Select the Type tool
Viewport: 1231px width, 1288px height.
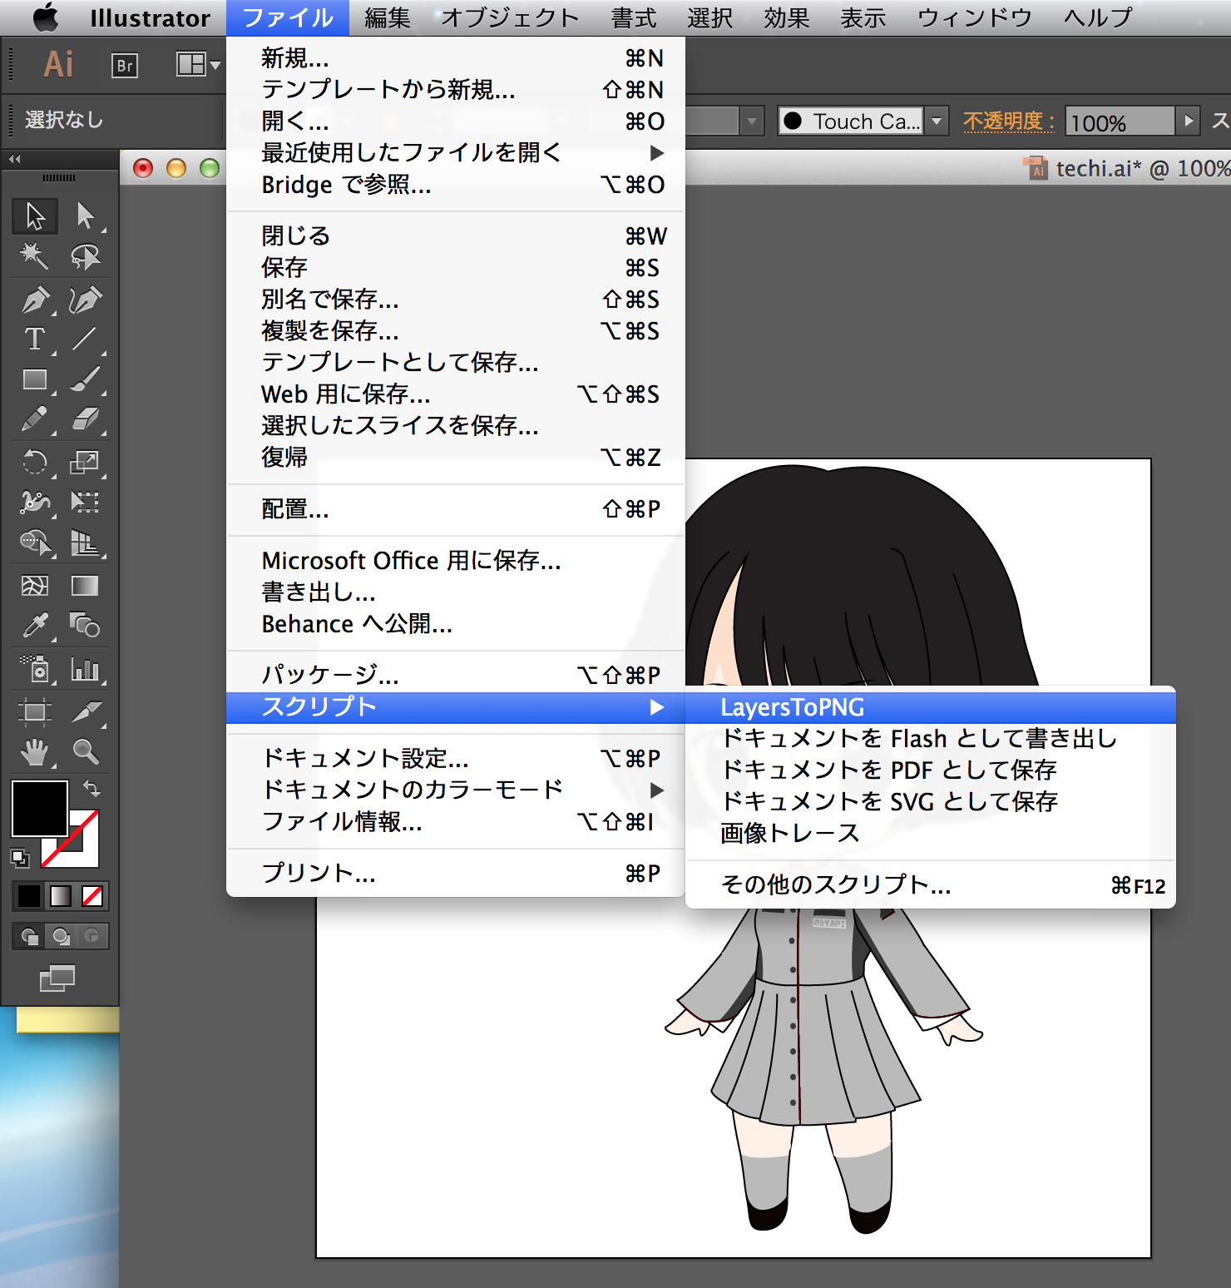click(35, 339)
